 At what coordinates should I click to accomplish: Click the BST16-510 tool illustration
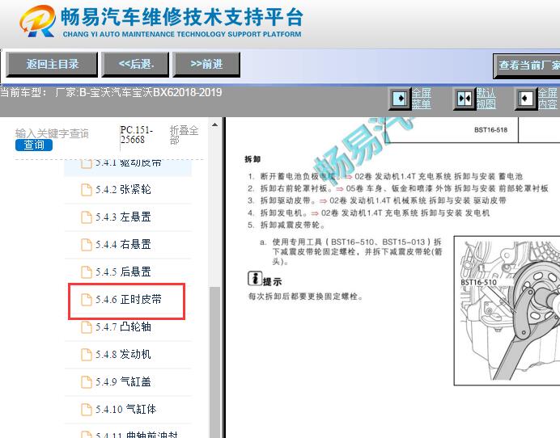(x=507, y=310)
